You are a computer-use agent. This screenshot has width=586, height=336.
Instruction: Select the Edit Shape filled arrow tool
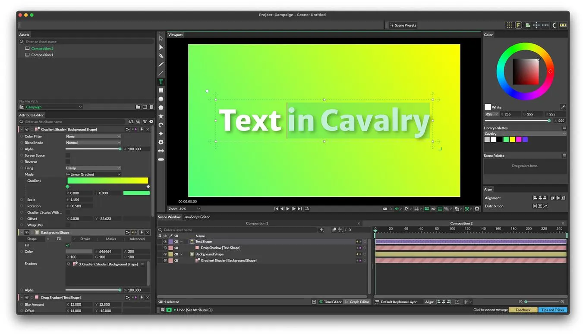coord(161,47)
